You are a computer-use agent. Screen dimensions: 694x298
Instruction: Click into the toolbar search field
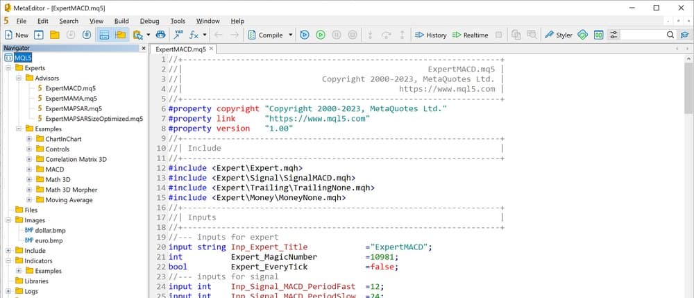pyautogui.click(x=642, y=35)
